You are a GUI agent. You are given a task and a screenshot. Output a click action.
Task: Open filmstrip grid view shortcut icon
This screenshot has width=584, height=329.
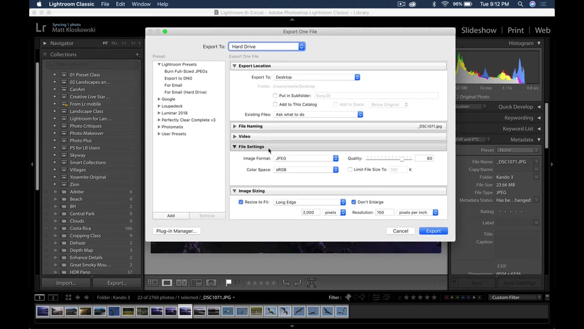pos(68,297)
